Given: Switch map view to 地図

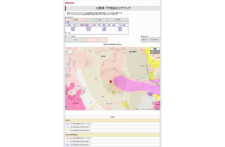Looking at the screenshot, I should click(155, 49).
